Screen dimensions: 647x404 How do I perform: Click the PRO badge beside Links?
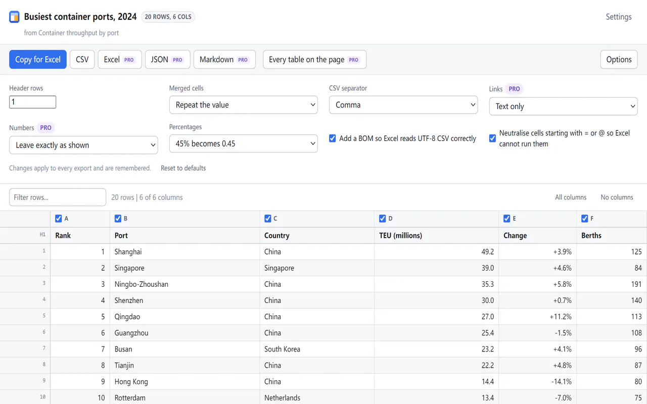(514, 89)
